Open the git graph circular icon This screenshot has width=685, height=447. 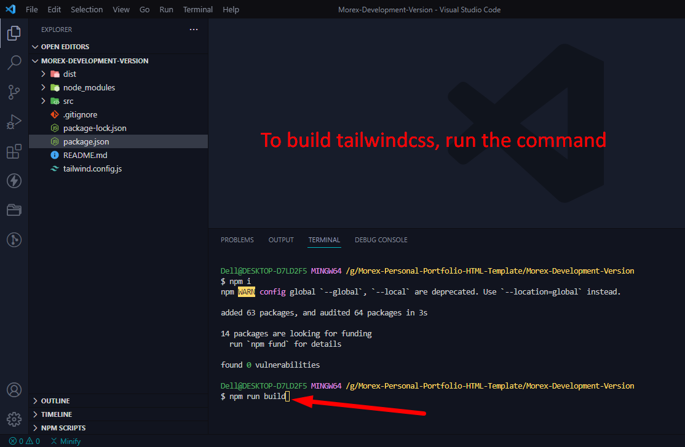click(14, 239)
